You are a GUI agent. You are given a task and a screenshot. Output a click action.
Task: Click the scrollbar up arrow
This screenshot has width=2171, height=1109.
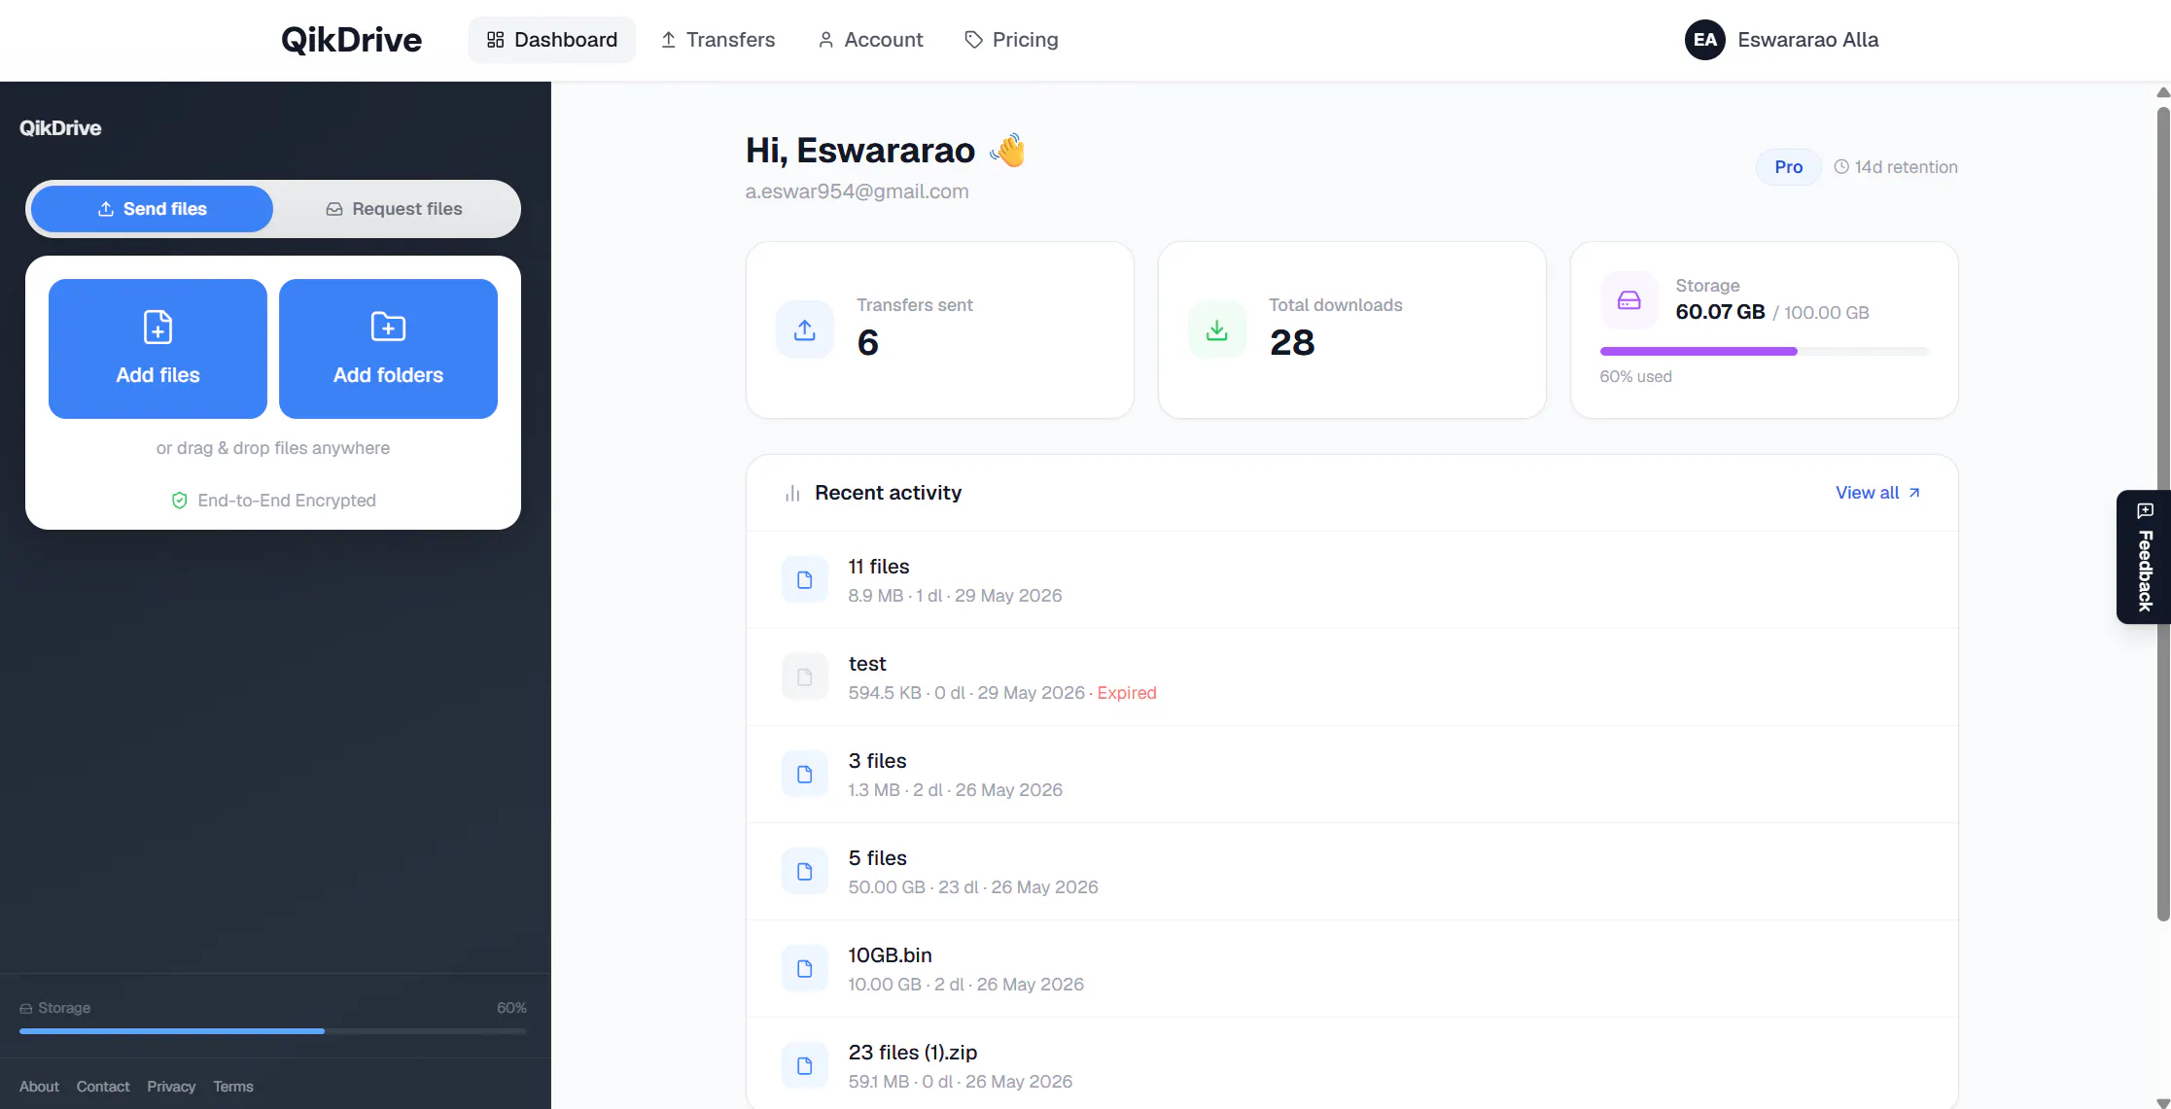coord(2163,92)
